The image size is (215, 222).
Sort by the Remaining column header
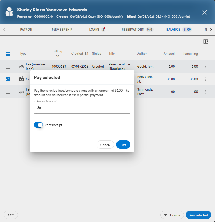click(x=190, y=54)
